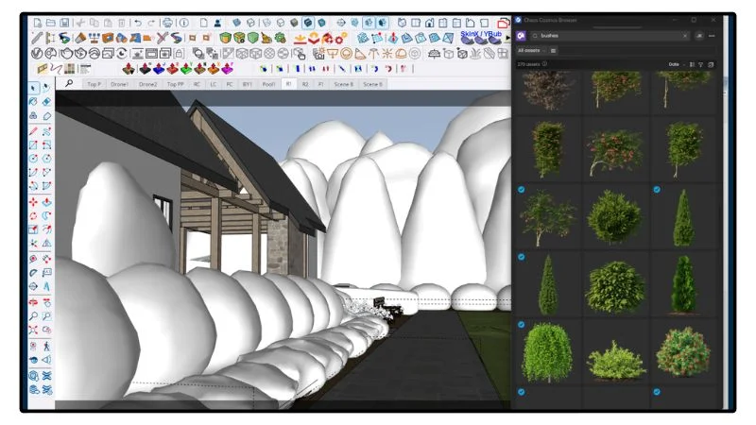
Task: Click the 270 assets info icon
Action: (545, 64)
